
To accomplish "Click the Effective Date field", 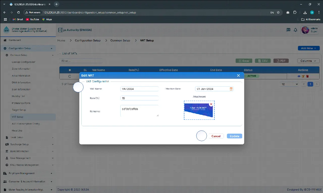I will point(214,89).
